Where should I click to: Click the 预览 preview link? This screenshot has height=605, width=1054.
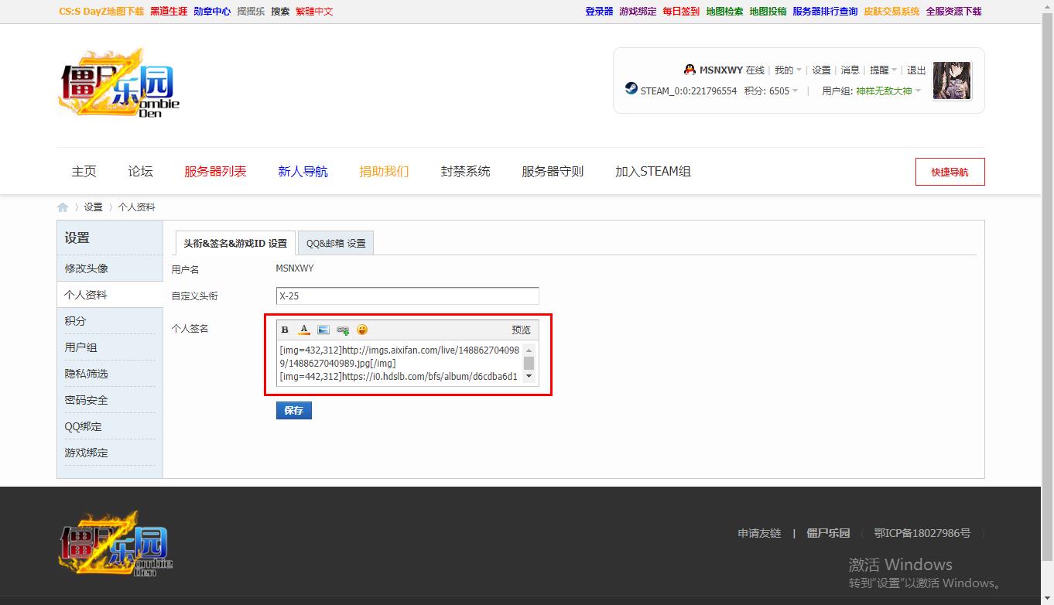tap(520, 329)
